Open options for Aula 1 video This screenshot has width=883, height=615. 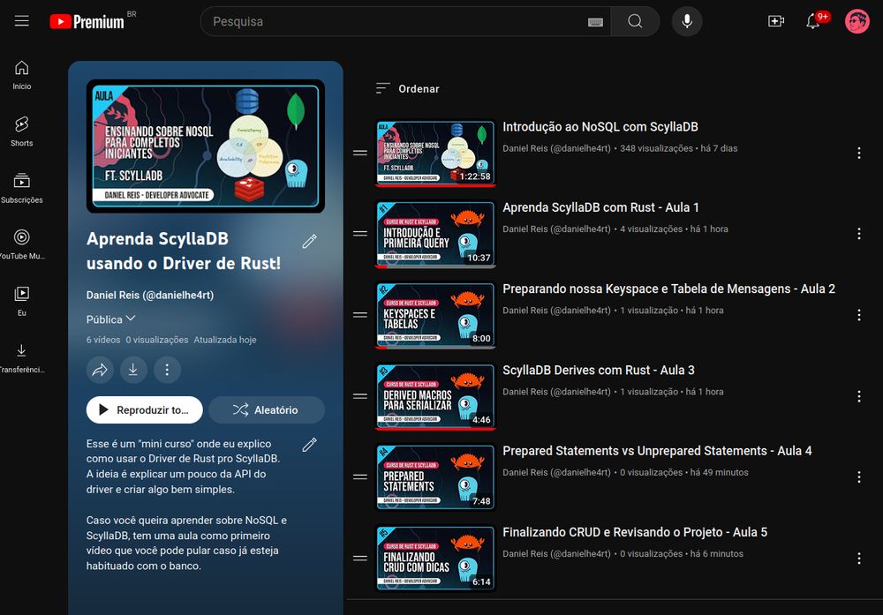(x=859, y=234)
